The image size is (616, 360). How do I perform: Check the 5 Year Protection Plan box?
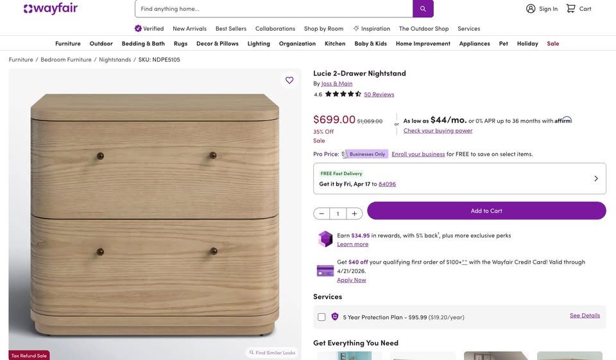[321, 317]
